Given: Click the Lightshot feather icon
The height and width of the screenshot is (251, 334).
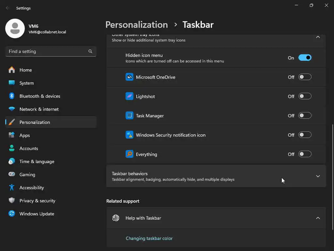Looking at the screenshot, I should point(129,96).
